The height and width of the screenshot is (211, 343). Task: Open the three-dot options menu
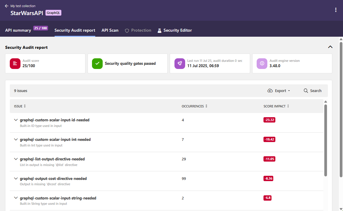point(336,10)
